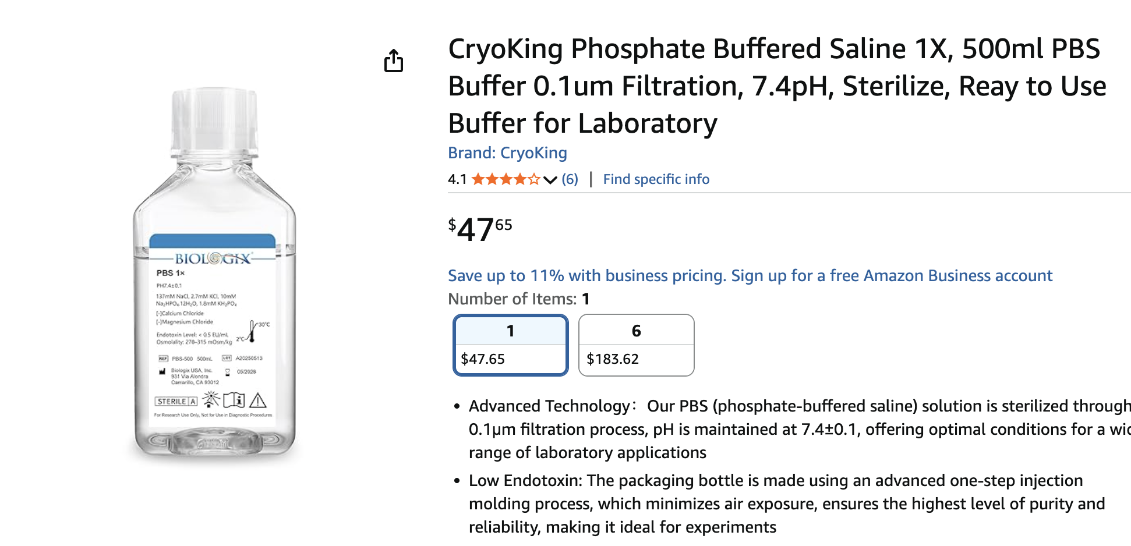Open the Brand: CryoKing link

[x=507, y=153]
